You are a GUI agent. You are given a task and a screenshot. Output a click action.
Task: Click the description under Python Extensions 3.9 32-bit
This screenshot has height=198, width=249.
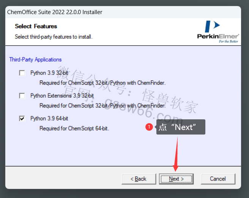click(102, 106)
